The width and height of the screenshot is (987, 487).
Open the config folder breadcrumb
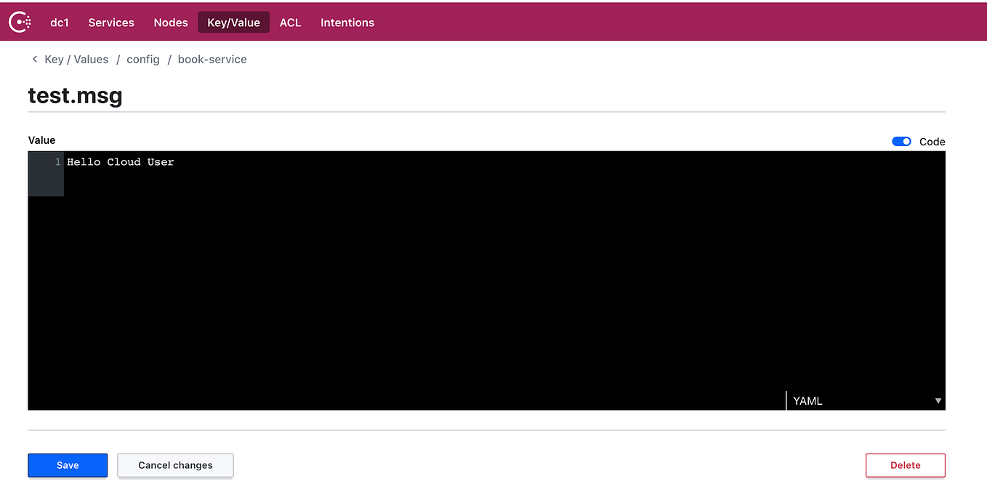click(x=142, y=59)
